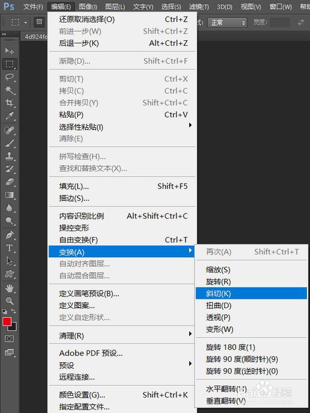Select the Rectangular Marquee tool

[x=9, y=64]
